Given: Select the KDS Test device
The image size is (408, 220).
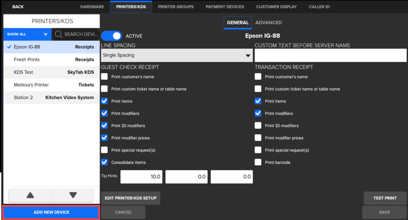Looking at the screenshot, I should (x=51, y=72).
